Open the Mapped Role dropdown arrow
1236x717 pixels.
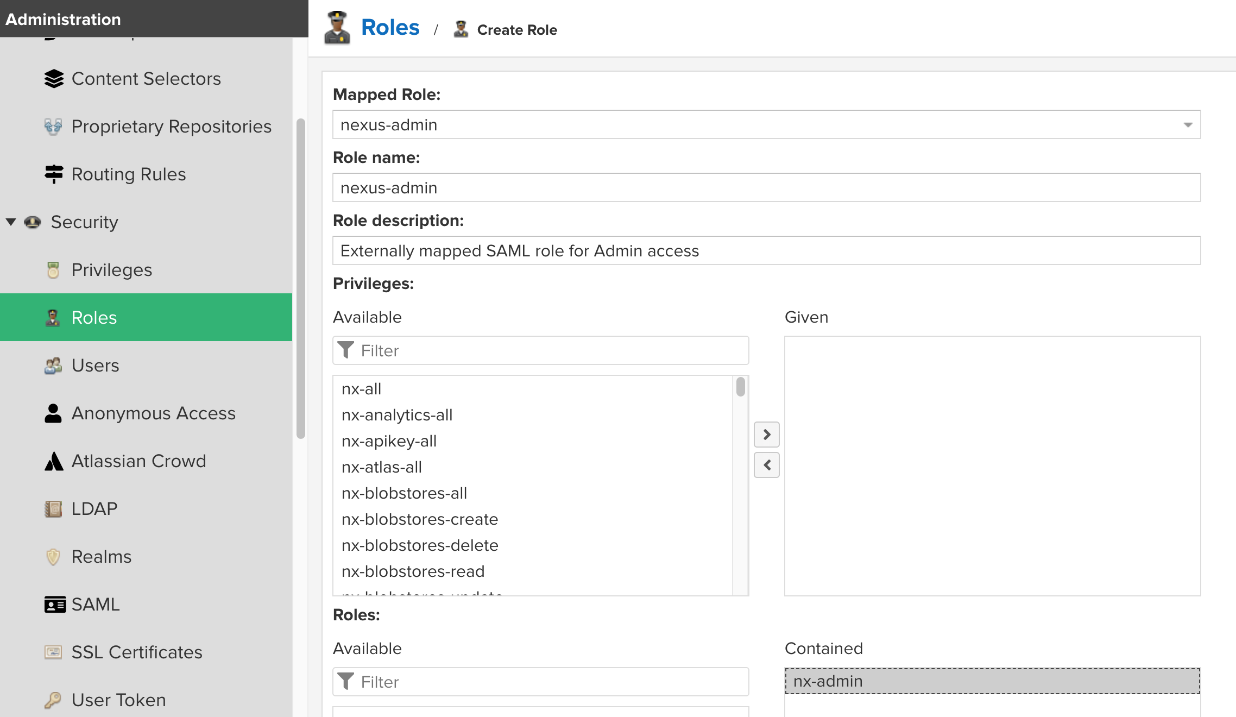[x=1188, y=125]
